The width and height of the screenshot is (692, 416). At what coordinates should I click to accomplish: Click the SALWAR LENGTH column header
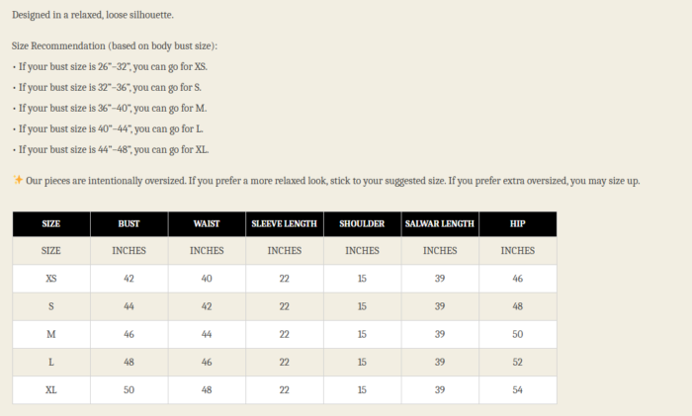440,223
